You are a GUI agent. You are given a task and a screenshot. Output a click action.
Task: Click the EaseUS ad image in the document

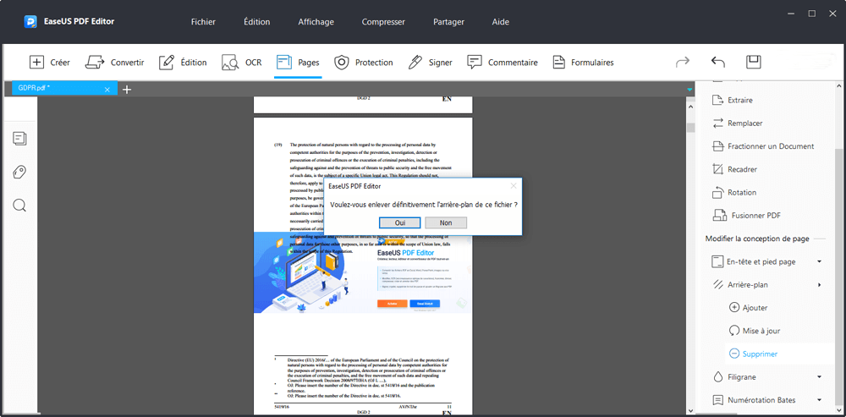[x=363, y=272]
